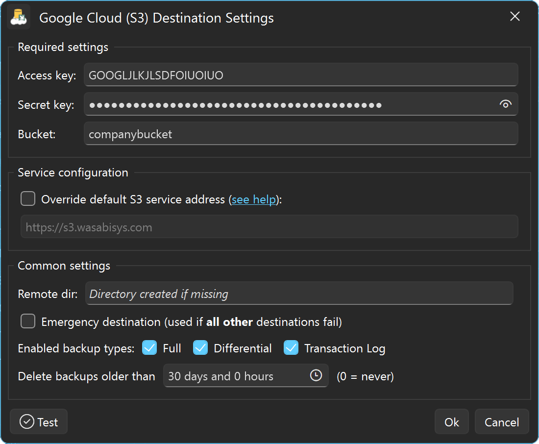Viewport: 539px width, 444px height.
Task: Click the Test button
Action: (x=39, y=422)
